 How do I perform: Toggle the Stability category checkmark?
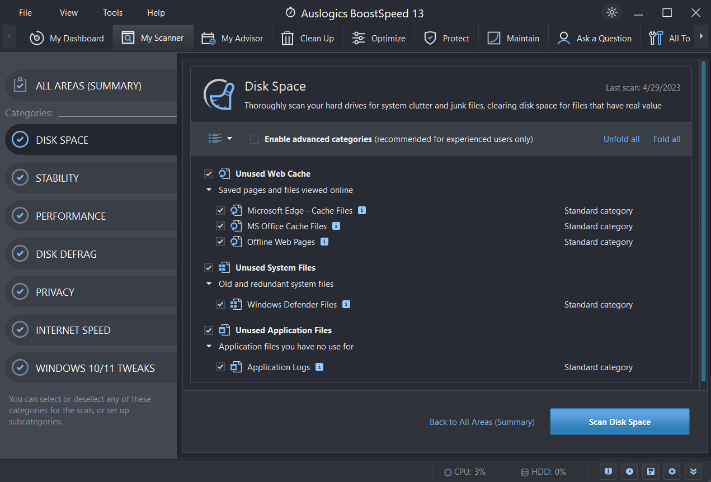tap(20, 178)
